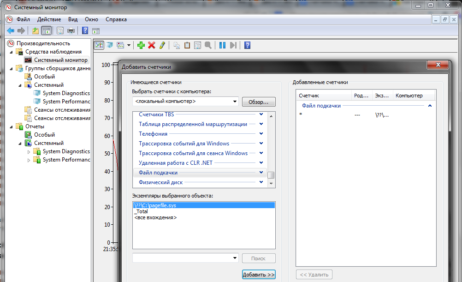The height and width of the screenshot is (282, 462).
Task: Select <все вхождения> instance
Action: tap(204, 218)
